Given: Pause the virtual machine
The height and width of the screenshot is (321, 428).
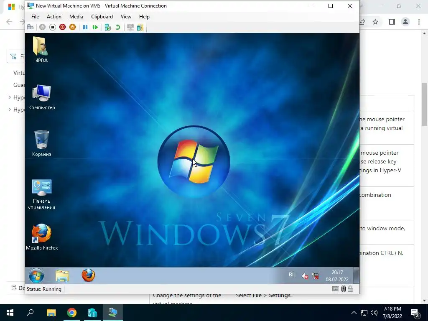Looking at the screenshot, I should [85, 27].
